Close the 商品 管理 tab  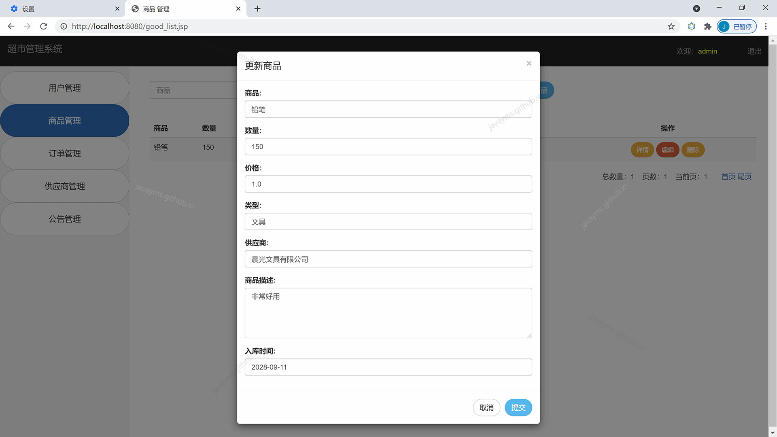tap(238, 8)
